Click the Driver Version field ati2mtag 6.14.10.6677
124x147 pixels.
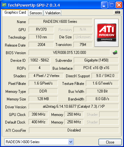74,106
